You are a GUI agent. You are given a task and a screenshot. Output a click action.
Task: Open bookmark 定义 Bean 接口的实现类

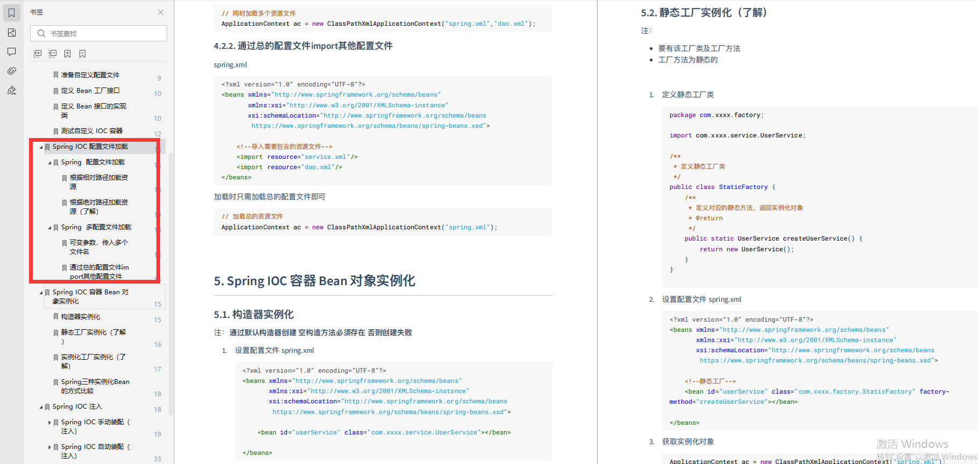[94, 111]
